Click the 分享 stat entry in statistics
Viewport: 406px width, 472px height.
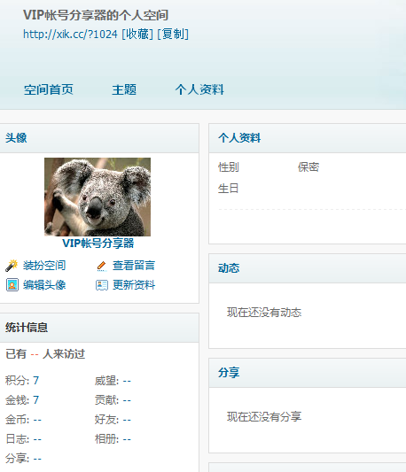(23, 459)
